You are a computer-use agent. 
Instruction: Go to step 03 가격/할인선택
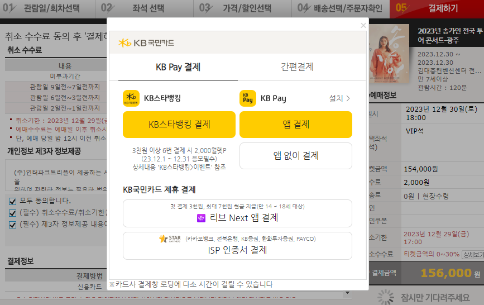[x=243, y=8]
